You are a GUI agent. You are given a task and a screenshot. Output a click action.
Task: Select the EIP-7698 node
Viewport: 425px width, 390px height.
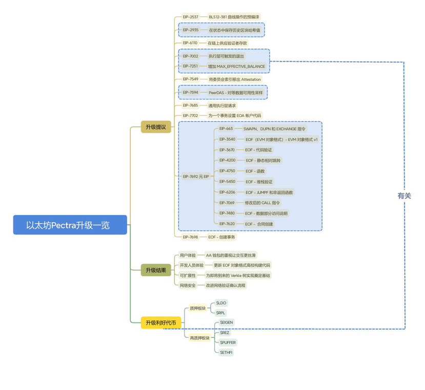click(190, 237)
